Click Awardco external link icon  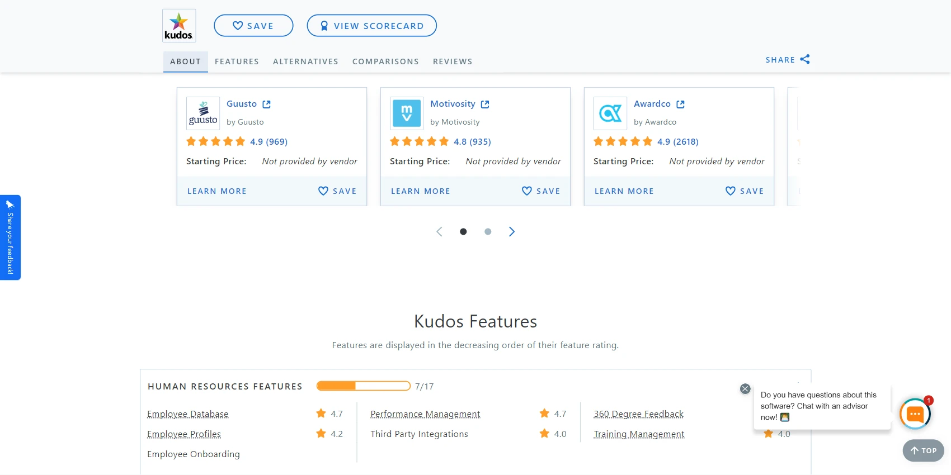click(680, 104)
